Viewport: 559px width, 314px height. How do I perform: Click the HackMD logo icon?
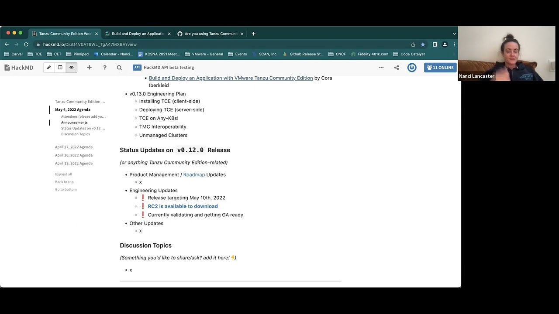(7, 67)
